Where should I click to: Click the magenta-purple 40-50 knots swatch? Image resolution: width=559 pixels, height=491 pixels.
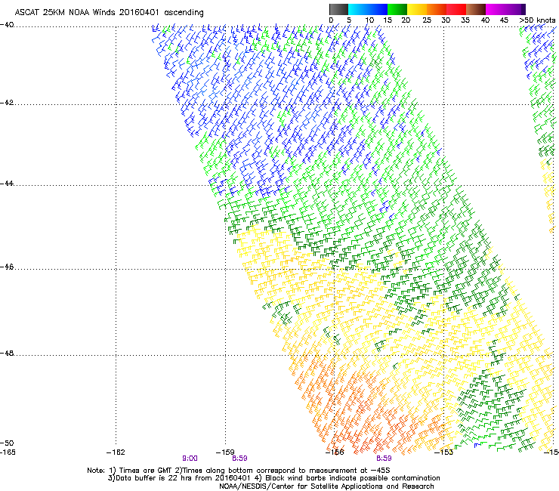(505, 9)
